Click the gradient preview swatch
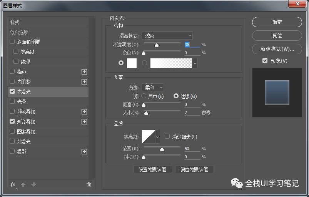 click(171, 63)
